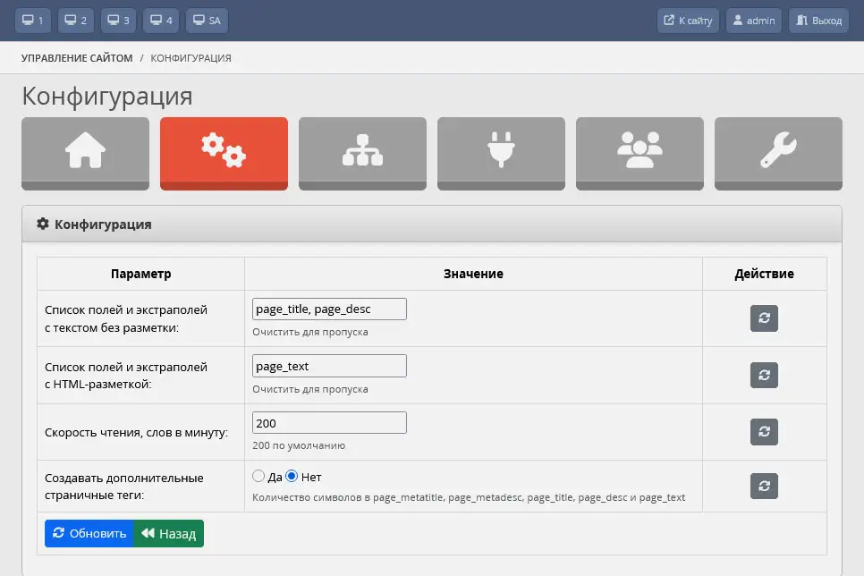Screen dimensions: 864x576
Task: Reset additional page tags parameter
Action: [x=764, y=487]
